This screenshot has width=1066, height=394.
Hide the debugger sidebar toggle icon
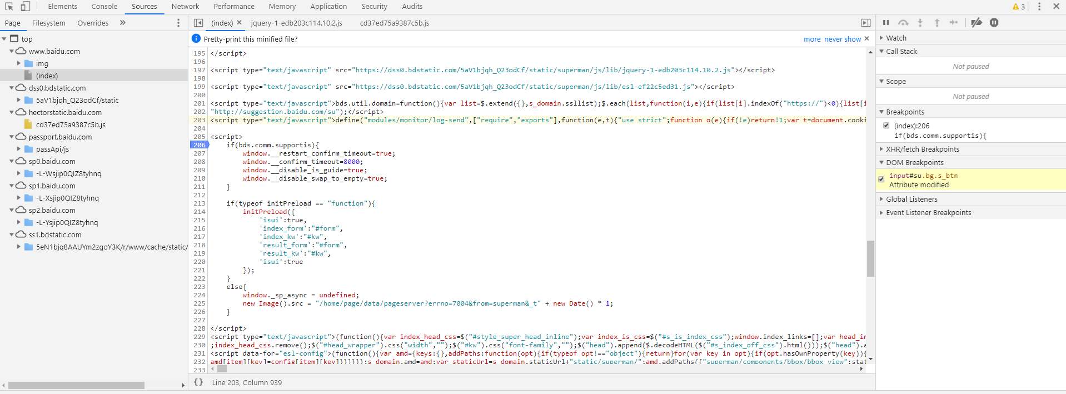coord(866,23)
